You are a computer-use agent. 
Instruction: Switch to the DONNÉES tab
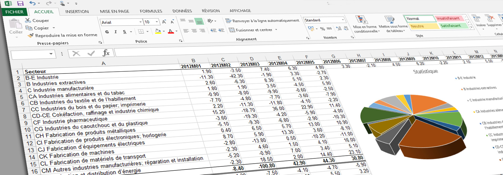(x=182, y=11)
